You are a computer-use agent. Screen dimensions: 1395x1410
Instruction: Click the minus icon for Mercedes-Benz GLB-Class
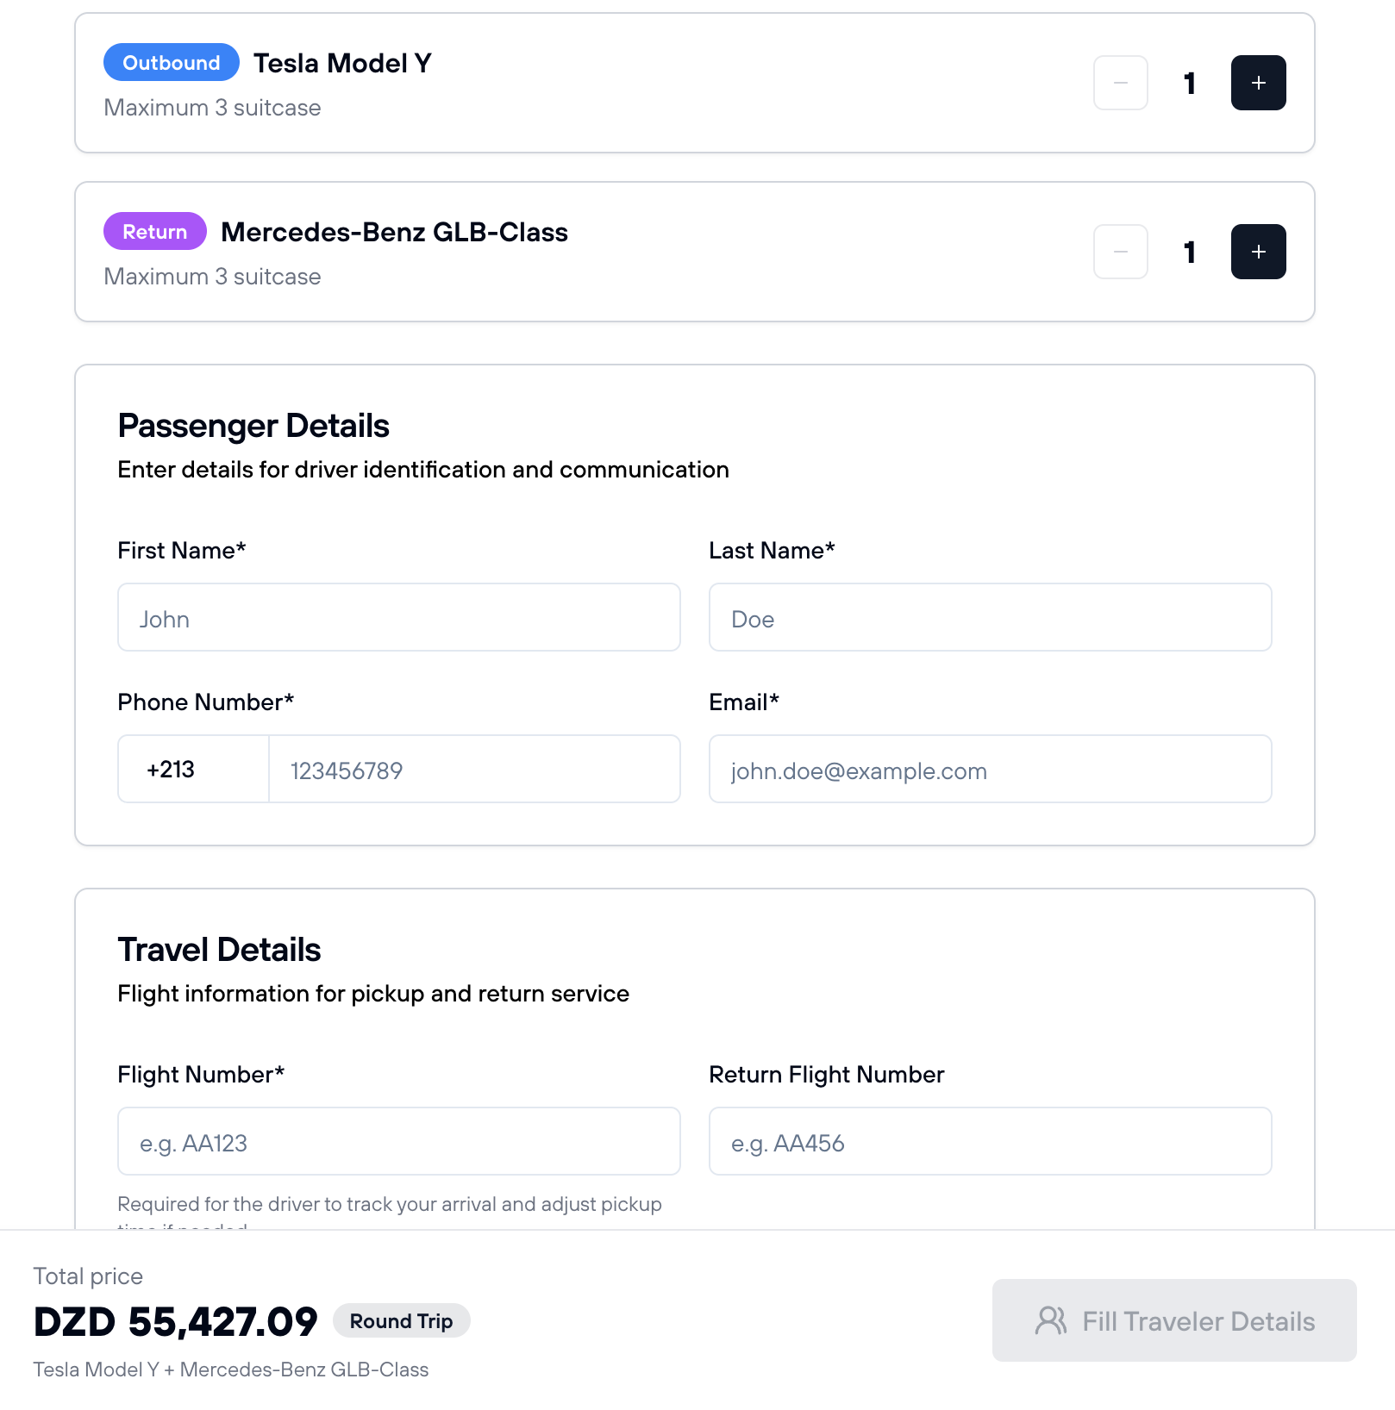click(x=1120, y=252)
